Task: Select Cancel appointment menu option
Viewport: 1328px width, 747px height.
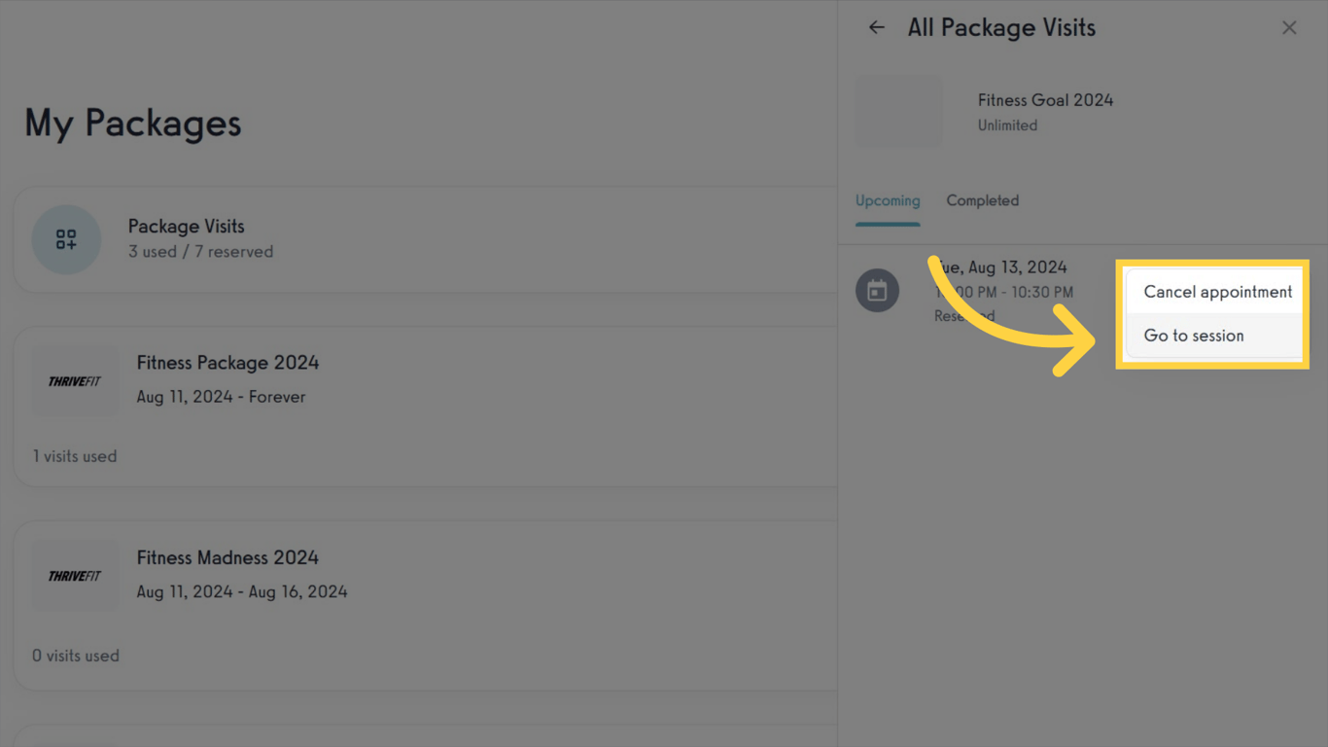Action: click(1217, 292)
